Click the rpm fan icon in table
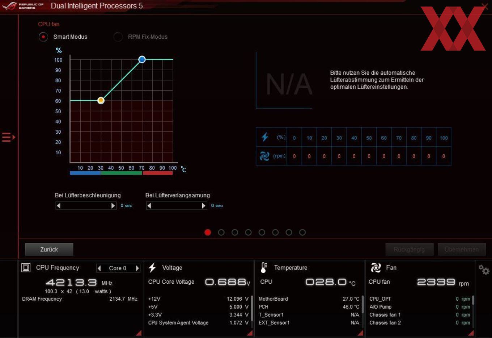 pyautogui.click(x=264, y=156)
